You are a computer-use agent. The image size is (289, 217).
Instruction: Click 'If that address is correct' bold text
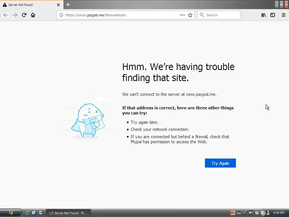pos(178,110)
